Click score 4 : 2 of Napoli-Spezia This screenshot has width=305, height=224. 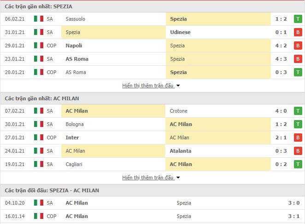(281, 46)
